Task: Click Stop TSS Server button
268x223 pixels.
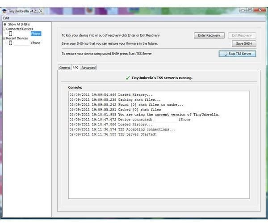Action: [x=238, y=54]
